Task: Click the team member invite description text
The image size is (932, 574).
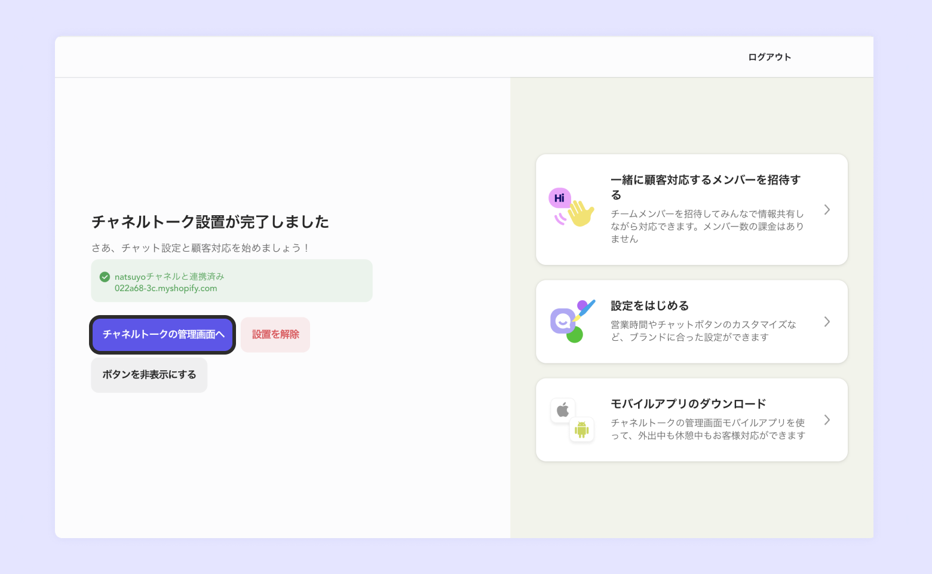Action: point(707,226)
